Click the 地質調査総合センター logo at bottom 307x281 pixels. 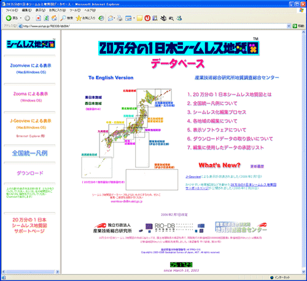coord(241,227)
